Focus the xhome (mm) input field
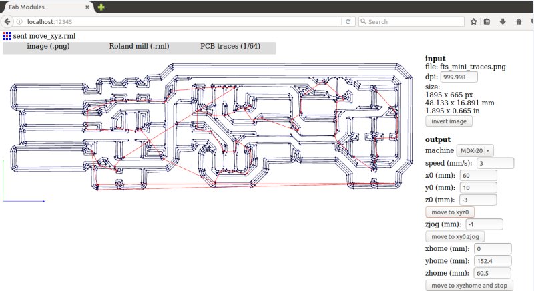Screen dimensions: 534x291 (x=493, y=249)
